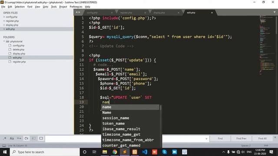This screenshot has height=156, width=278.
Task: Open register.php in phptutorial folder
Action: point(19,62)
